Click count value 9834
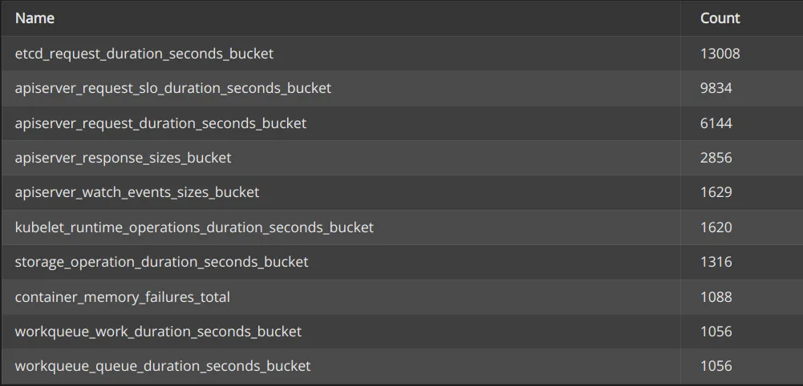The height and width of the screenshot is (386, 803). pos(716,88)
